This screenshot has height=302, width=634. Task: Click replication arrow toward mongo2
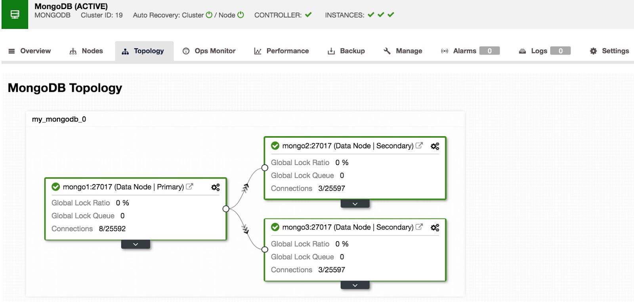point(245,188)
